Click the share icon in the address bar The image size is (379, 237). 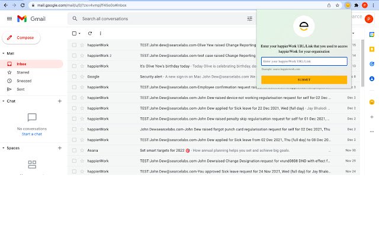(x=329, y=5)
